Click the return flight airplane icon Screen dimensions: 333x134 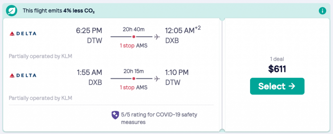tap(157, 79)
